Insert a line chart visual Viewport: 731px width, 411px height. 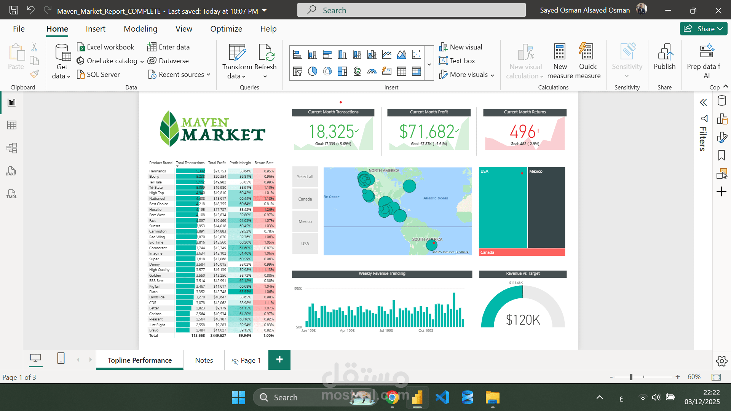387,55
